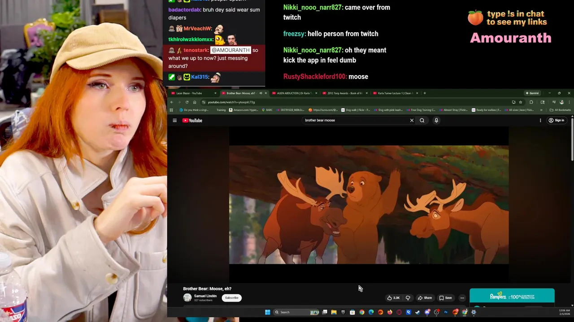Image resolution: width=574 pixels, height=322 pixels.
Task: Click the YouTube logo to go home
Action: 192,120
